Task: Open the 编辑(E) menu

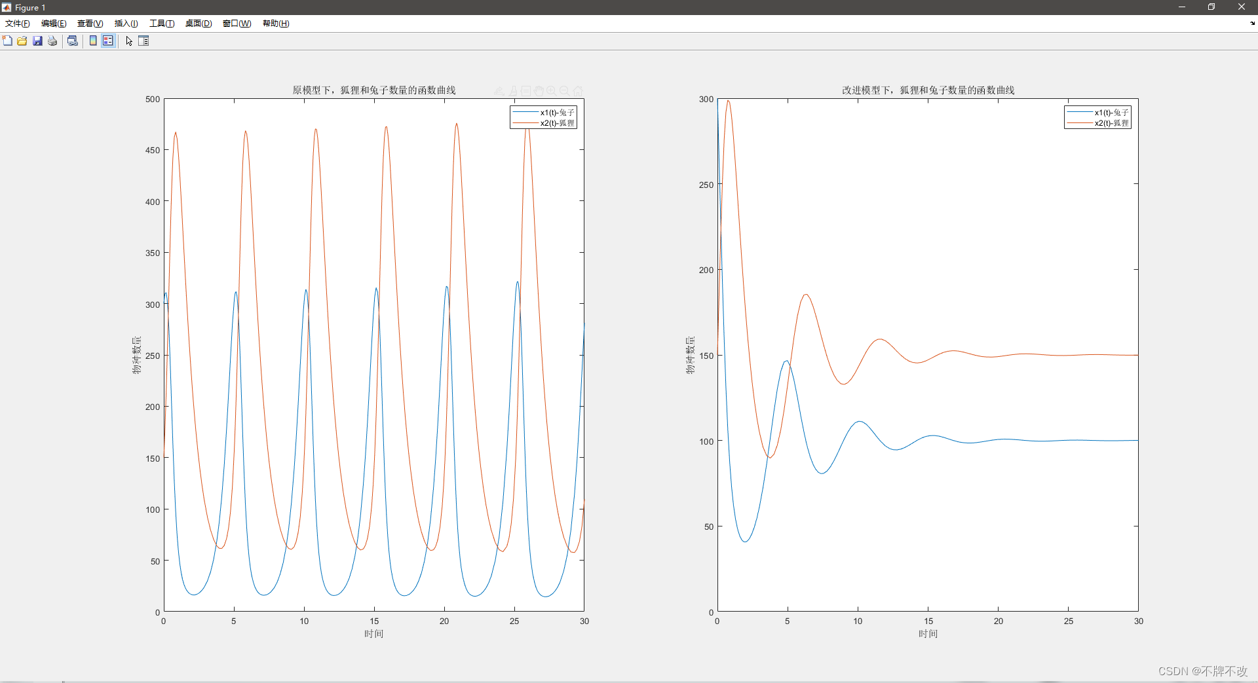Action: pos(54,24)
